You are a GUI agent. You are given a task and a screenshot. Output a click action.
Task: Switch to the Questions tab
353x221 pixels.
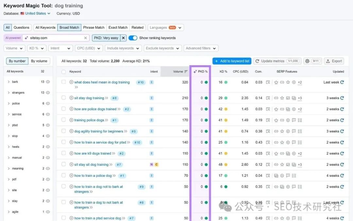pos(21,28)
